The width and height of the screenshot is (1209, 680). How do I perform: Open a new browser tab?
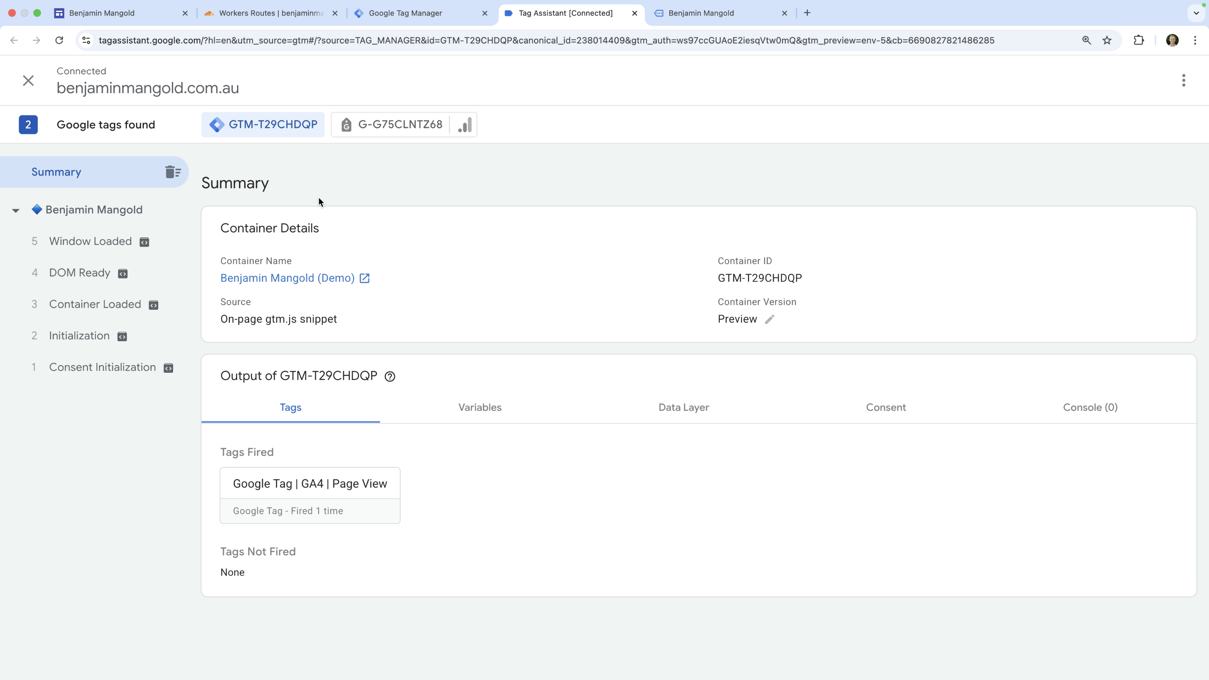[807, 13]
